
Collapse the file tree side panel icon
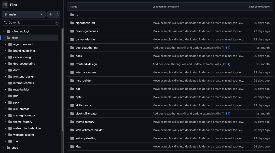coord(5,5)
